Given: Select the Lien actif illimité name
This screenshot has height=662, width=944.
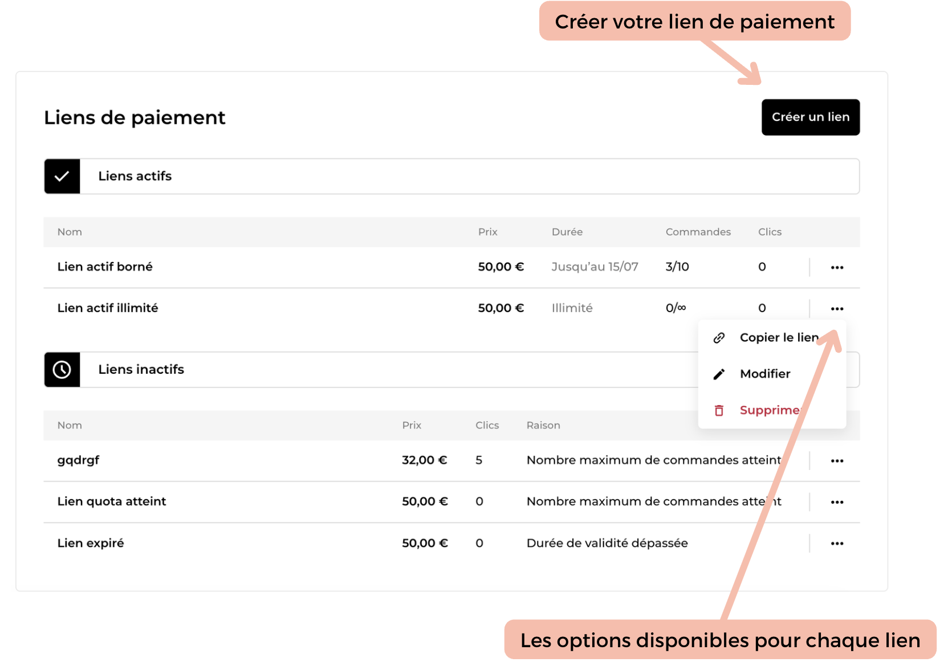Looking at the screenshot, I should [108, 308].
